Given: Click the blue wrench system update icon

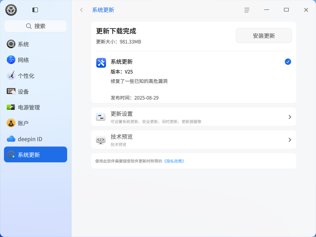Looking at the screenshot, I should pos(101,63).
